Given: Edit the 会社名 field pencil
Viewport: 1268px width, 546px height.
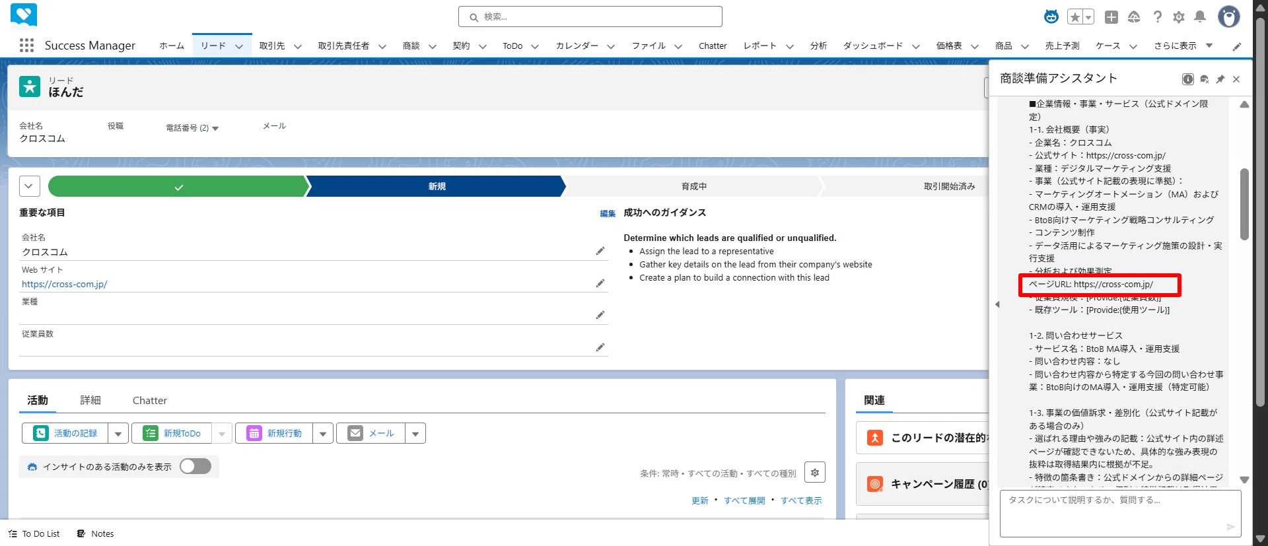Looking at the screenshot, I should coord(600,251).
